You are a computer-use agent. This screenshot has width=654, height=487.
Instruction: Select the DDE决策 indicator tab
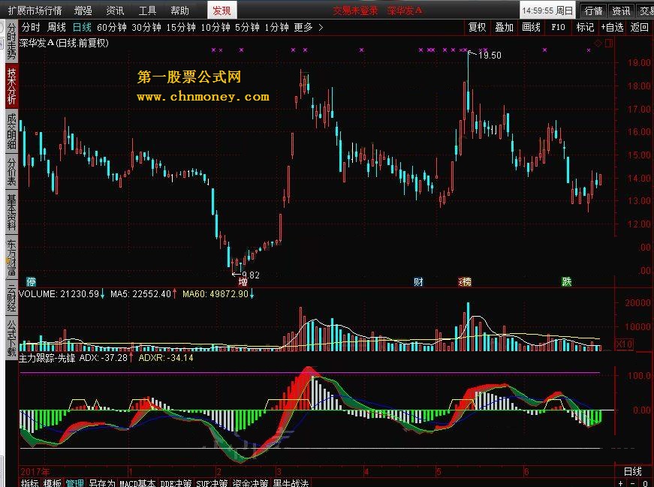click(176, 483)
